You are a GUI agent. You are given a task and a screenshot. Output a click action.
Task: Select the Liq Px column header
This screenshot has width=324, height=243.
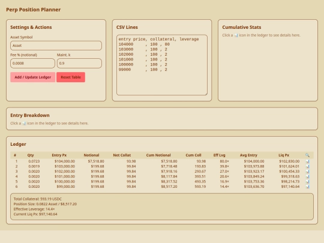[284, 155]
